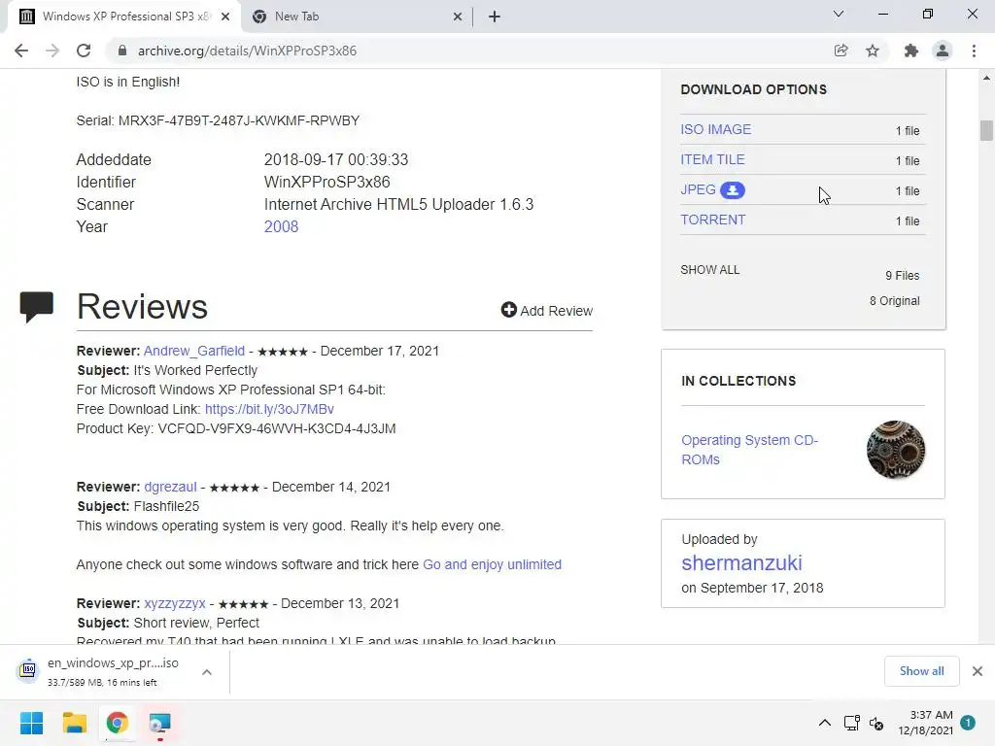Click the Chrome taskbar icon
This screenshot has width=995, height=746.
click(x=118, y=723)
